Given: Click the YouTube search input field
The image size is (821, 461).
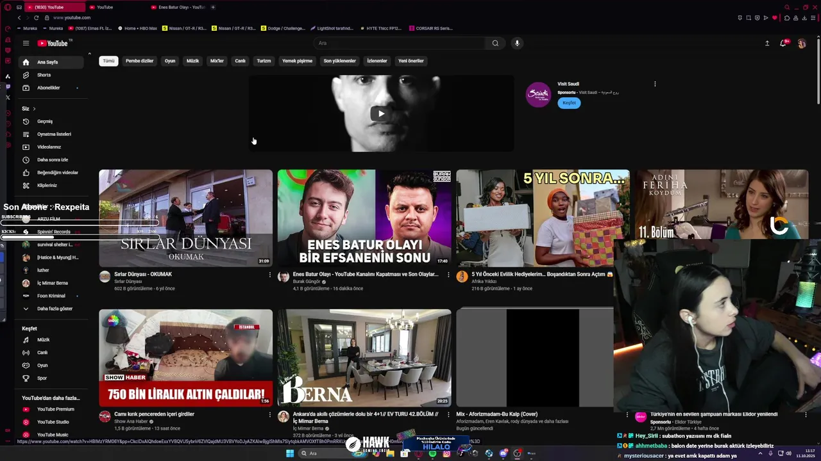Looking at the screenshot, I should tap(400, 44).
